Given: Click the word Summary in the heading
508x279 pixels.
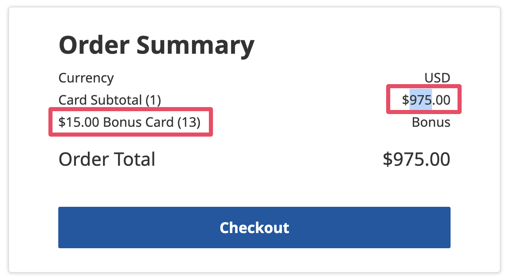Looking at the screenshot, I should (195, 45).
